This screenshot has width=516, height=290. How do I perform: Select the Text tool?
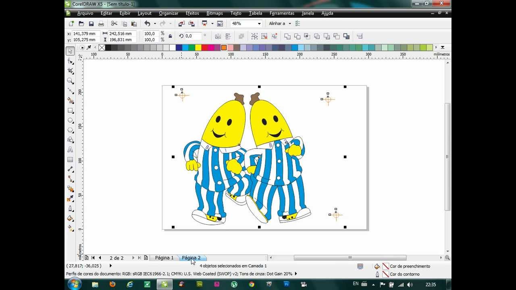pos(70,149)
